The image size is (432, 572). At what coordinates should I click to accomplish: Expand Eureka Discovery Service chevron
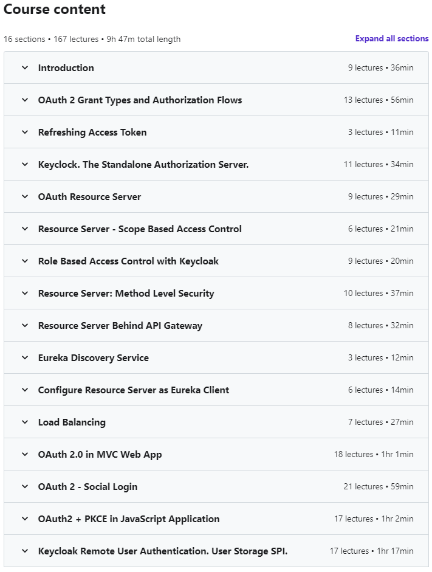point(25,357)
